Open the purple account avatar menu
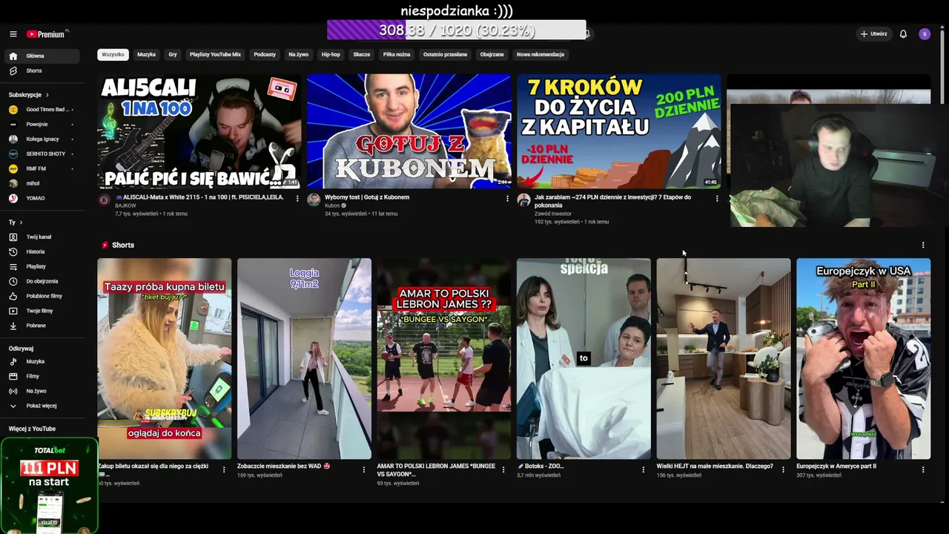This screenshot has width=949, height=534. [x=924, y=34]
